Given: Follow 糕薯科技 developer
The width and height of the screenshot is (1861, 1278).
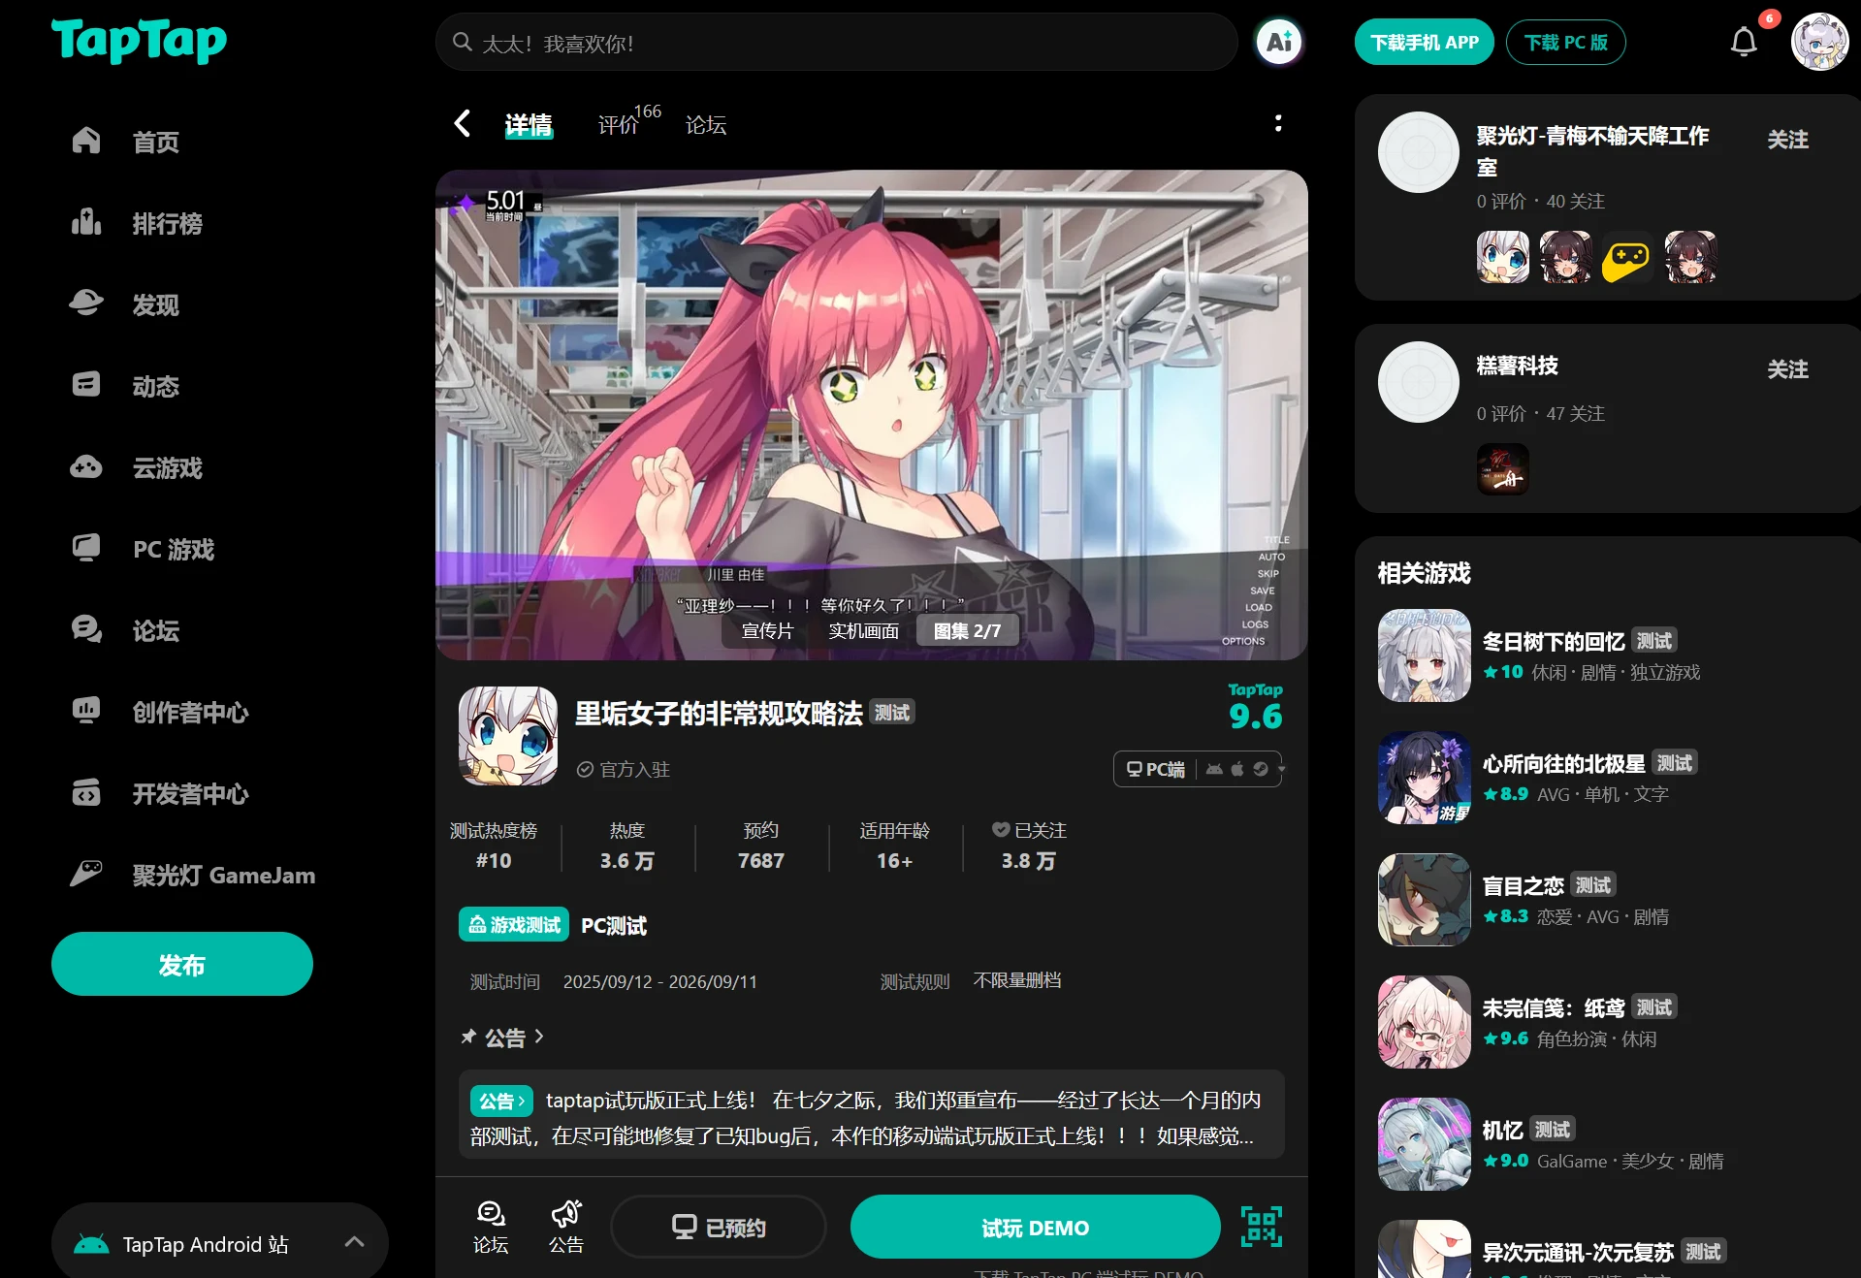Looking at the screenshot, I should [1787, 369].
